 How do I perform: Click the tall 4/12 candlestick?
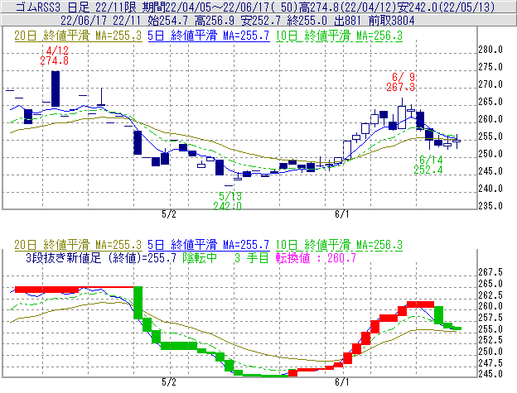click(x=56, y=89)
